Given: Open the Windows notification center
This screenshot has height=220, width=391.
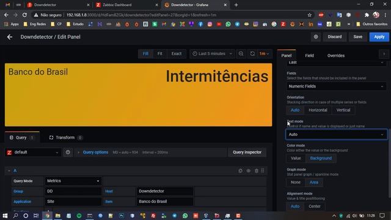Looking at the screenshot, I should tap(382, 216).
